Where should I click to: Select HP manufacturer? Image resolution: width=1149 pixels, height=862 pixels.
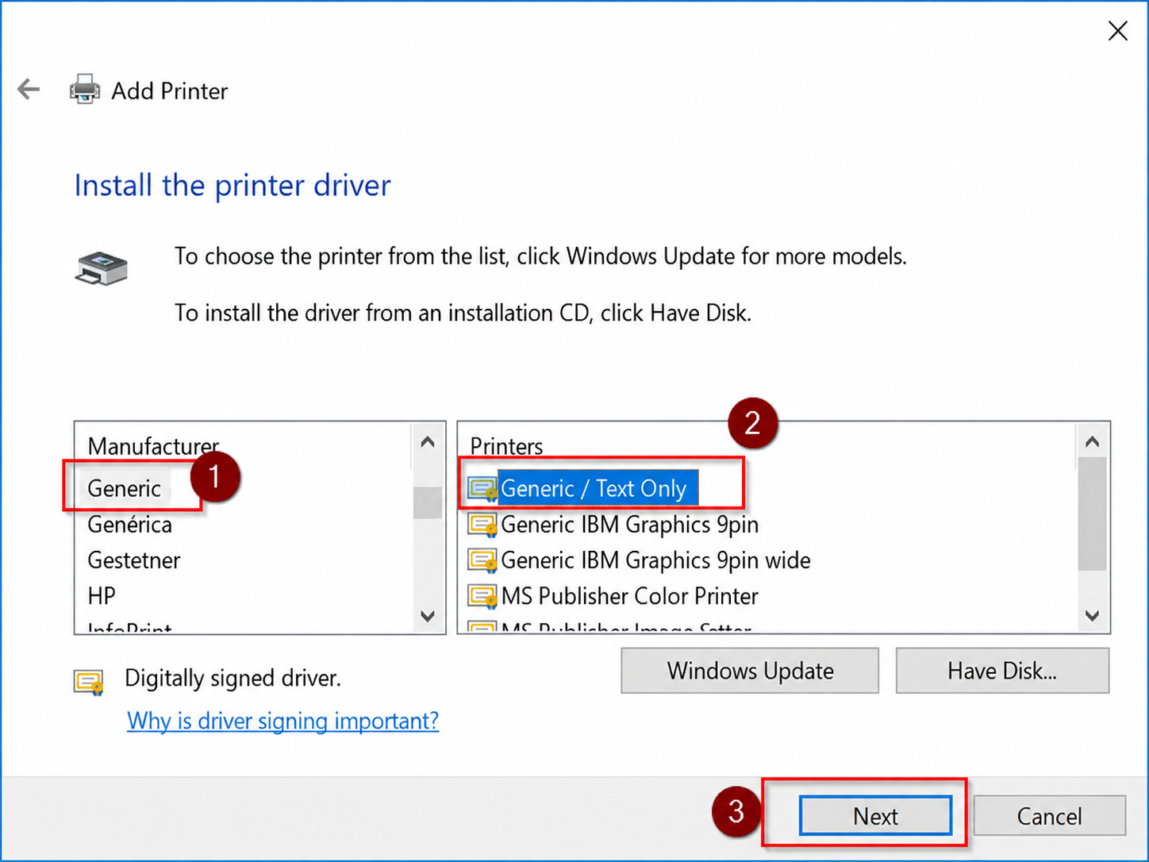[x=102, y=596]
